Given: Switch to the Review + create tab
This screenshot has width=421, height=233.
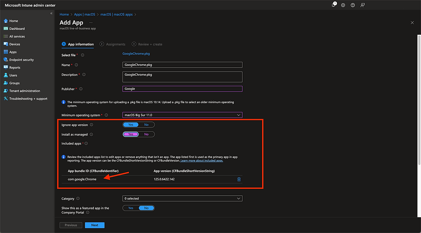Looking at the screenshot, I should pos(147,44).
